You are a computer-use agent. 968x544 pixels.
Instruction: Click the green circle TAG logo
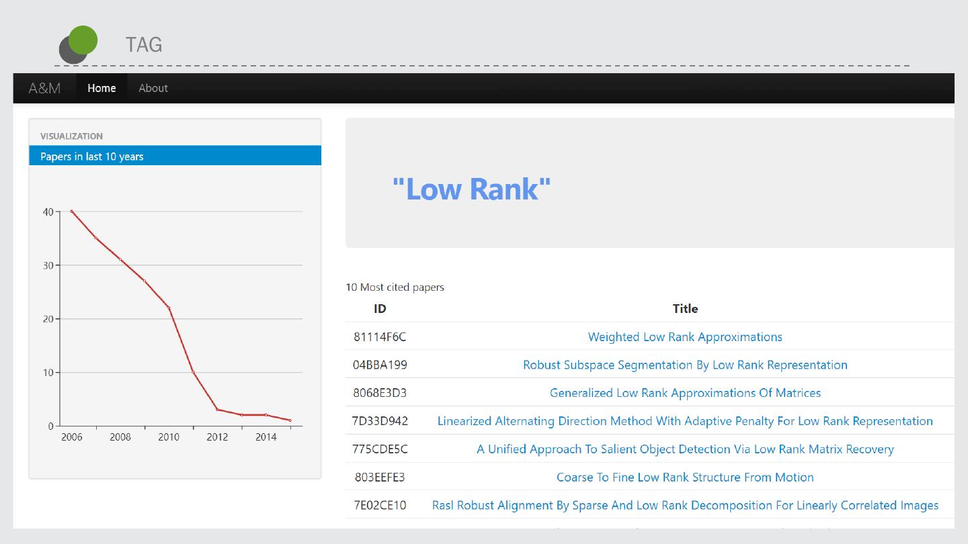[x=82, y=41]
